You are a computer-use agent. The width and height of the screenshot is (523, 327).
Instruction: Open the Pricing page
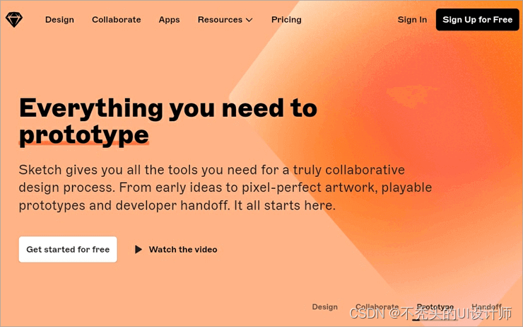(x=286, y=20)
